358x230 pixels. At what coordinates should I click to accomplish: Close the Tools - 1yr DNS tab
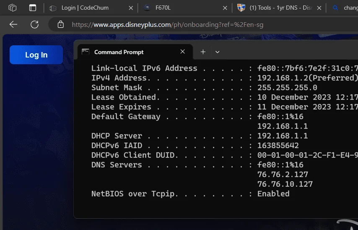pyautogui.click(x=319, y=8)
